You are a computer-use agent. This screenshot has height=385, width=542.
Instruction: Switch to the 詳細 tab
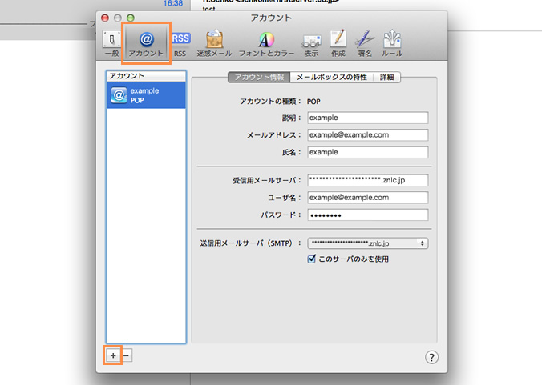click(388, 78)
